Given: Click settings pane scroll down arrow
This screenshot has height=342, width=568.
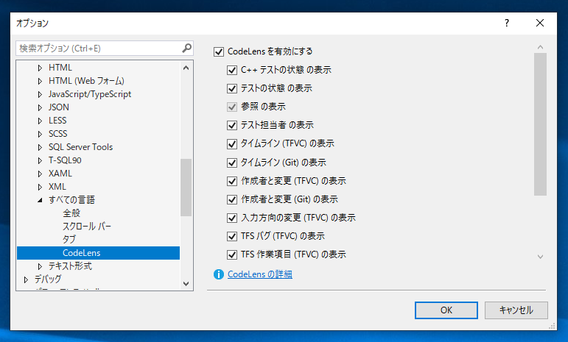Looking at the screenshot, I should 540,257.
